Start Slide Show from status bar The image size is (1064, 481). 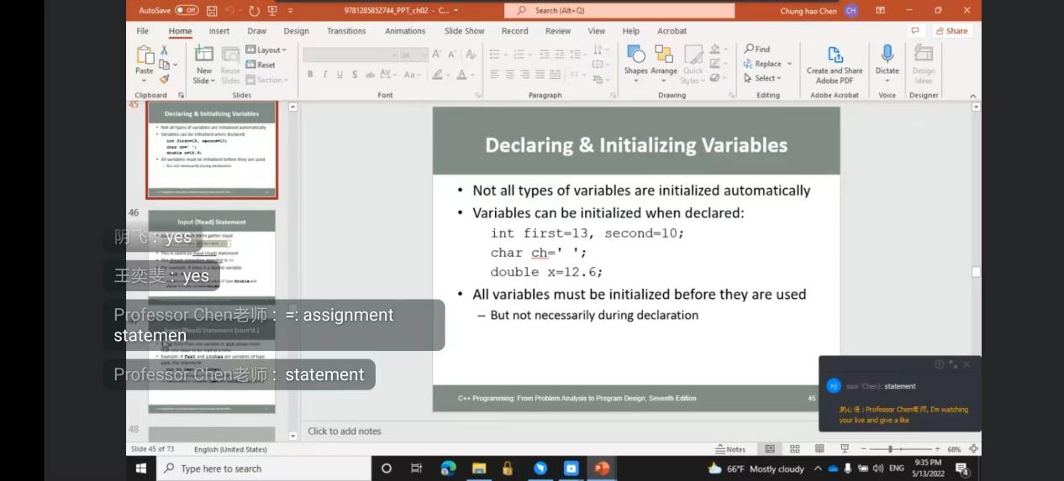pos(845,449)
